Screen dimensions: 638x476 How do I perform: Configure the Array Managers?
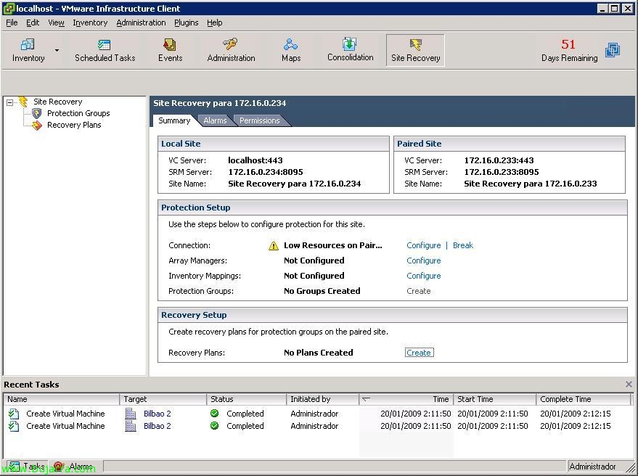(424, 260)
